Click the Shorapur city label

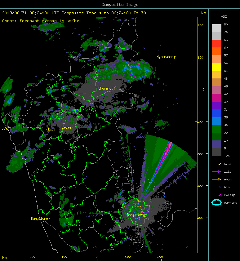107,88
